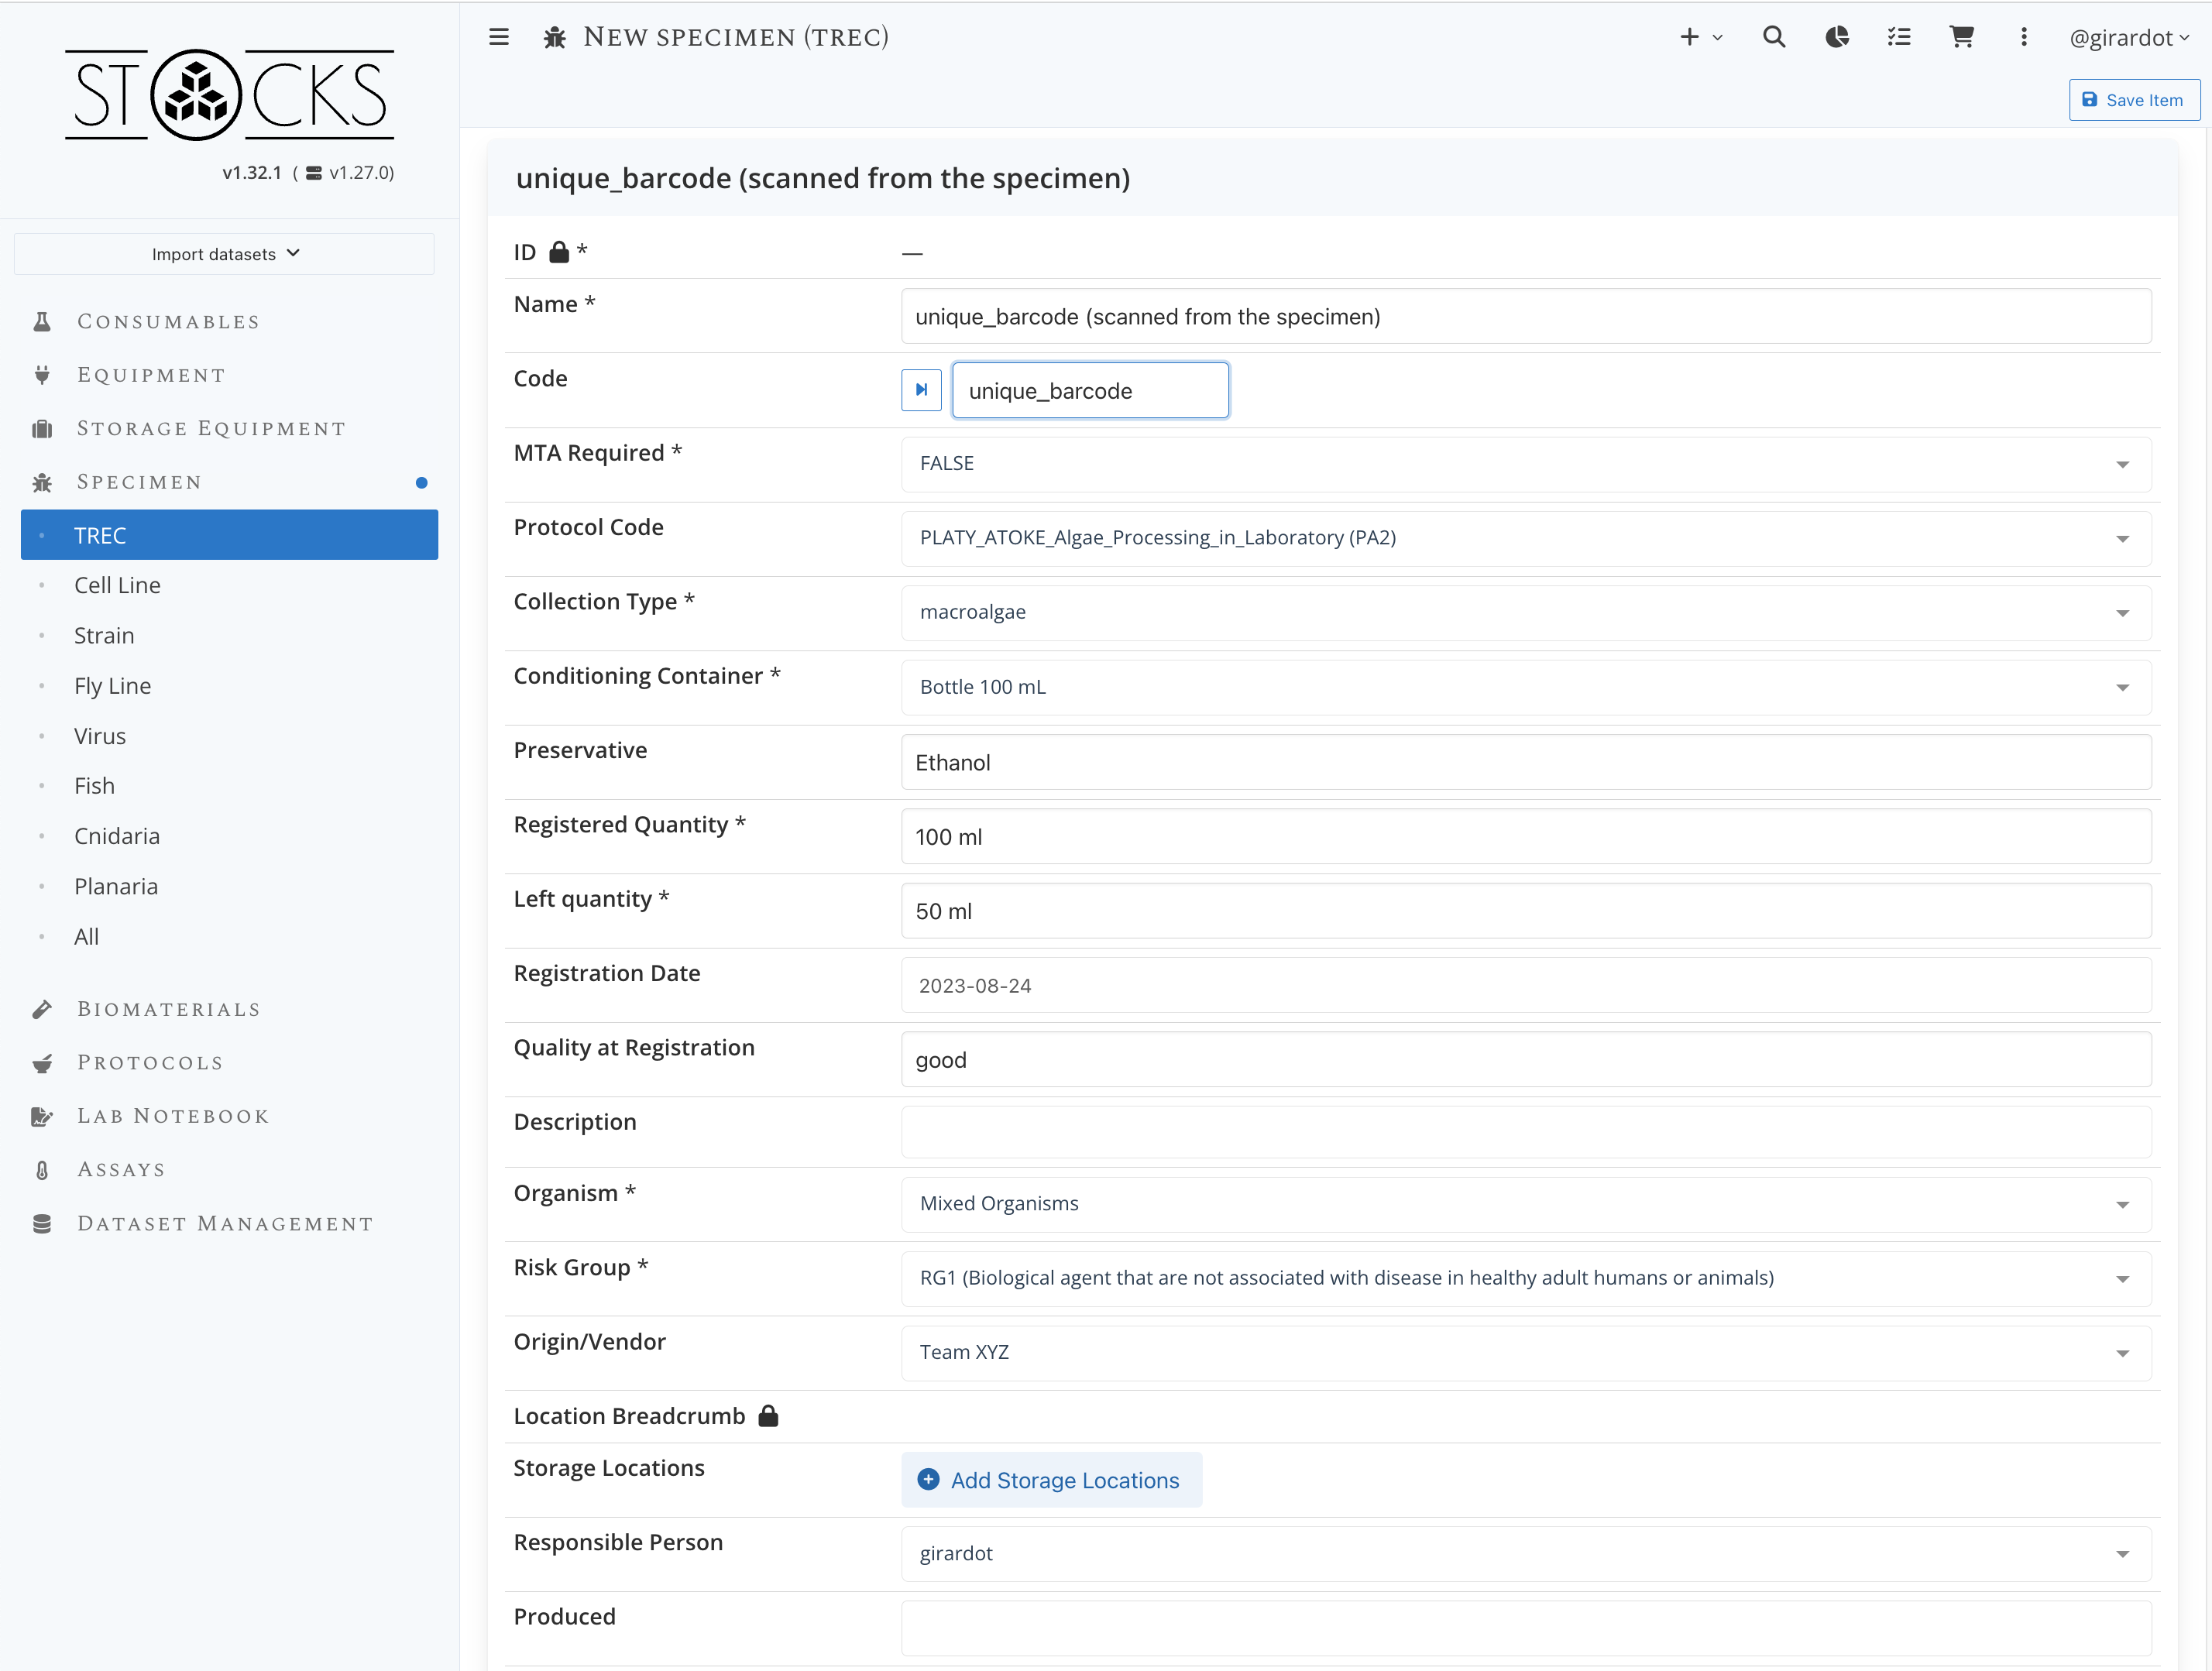The image size is (2212, 1671).
Task: Open the task checklist icon
Action: coord(1898,37)
